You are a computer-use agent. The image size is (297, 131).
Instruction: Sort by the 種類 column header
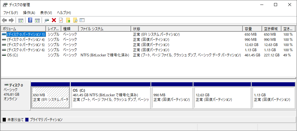click(70, 29)
